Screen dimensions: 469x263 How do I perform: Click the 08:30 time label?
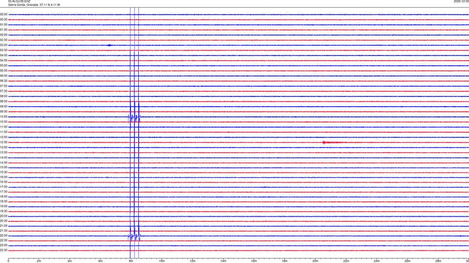pyautogui.click(x=3, y=101)
